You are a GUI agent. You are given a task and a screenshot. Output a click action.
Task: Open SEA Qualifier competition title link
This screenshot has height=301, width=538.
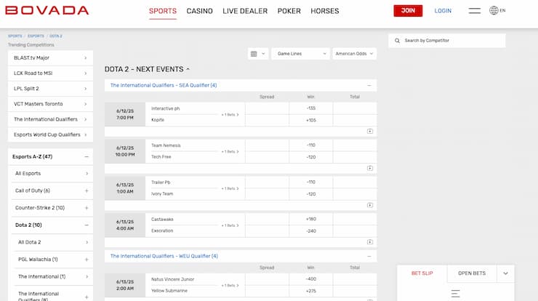point(164,85)
